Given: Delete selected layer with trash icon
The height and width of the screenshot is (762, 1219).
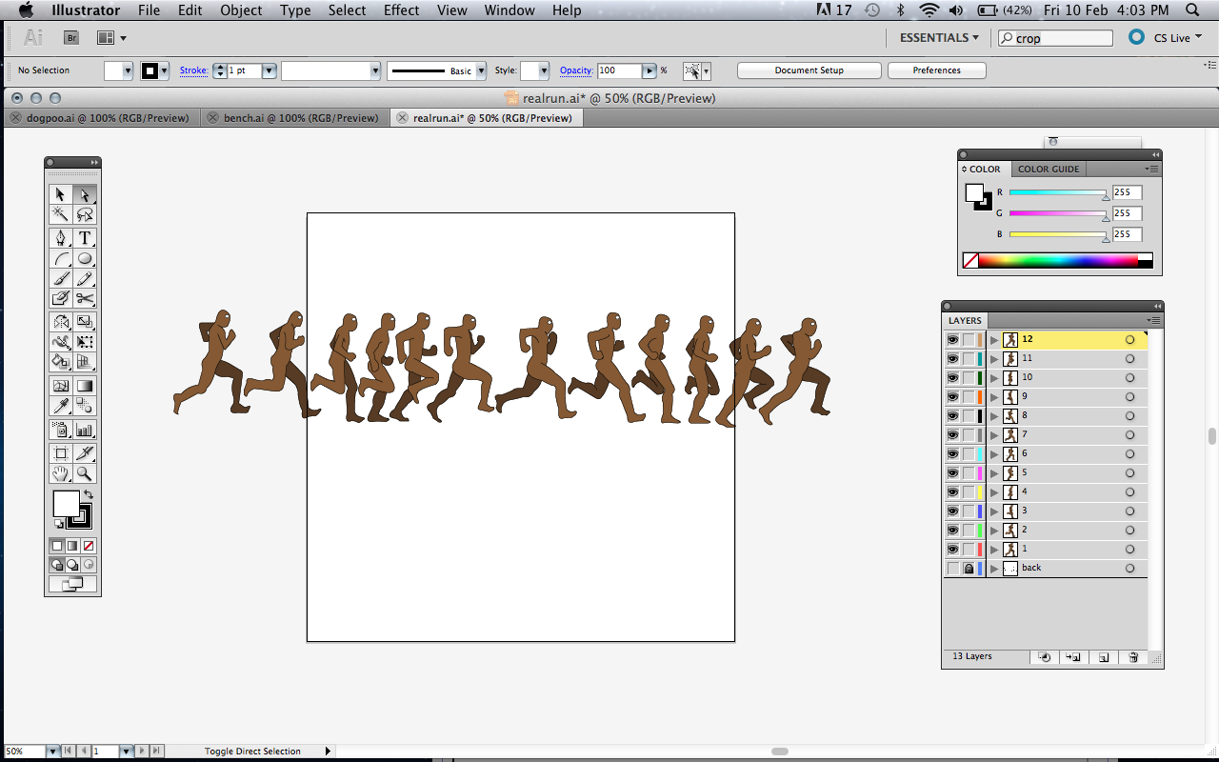Looking at the screenshot, I should coord(1133,657).
